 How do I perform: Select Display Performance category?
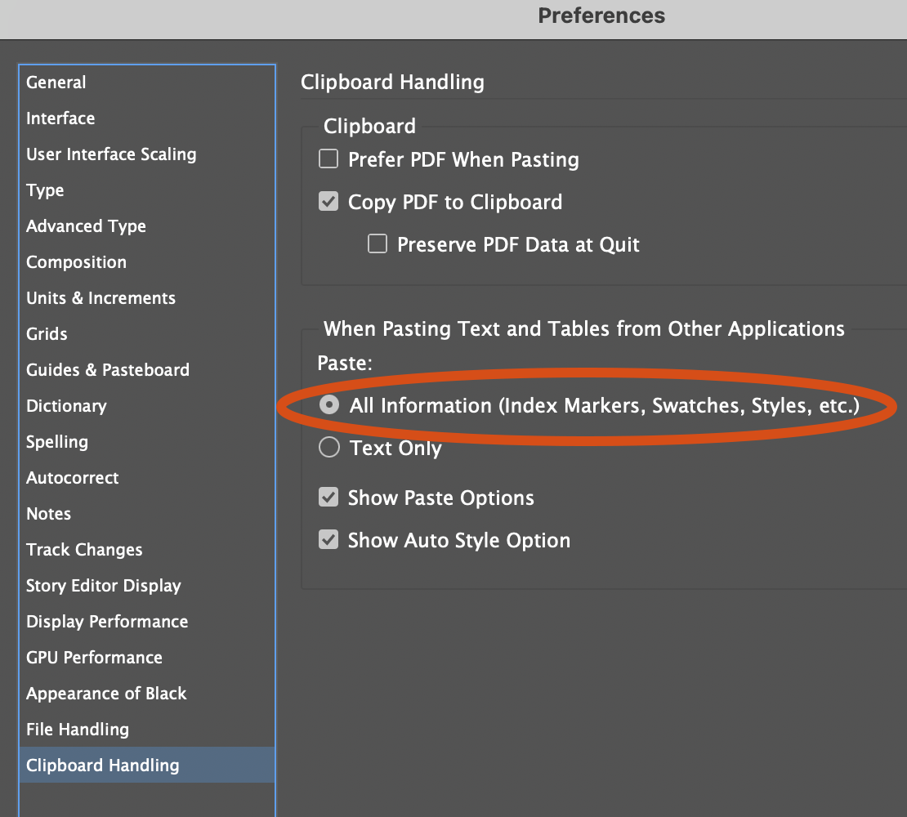147,621
